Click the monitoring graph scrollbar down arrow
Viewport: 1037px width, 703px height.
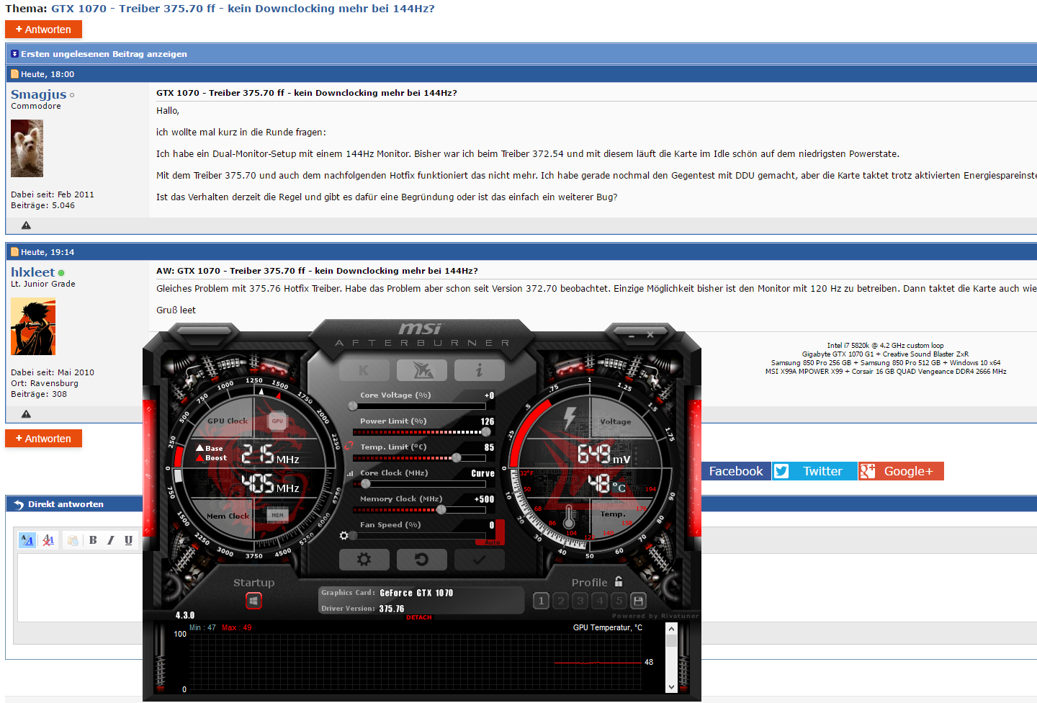[671, 687]
